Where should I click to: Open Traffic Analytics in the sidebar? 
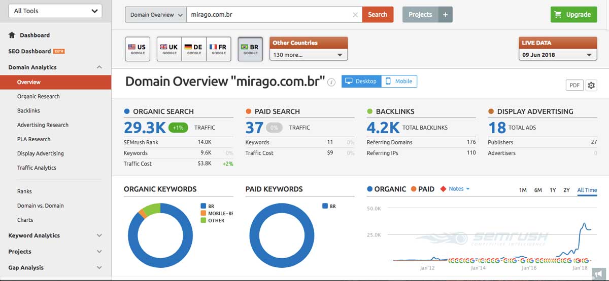(x=37, y=168)
